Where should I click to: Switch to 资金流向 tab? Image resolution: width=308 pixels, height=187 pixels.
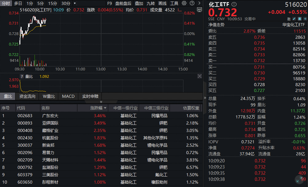click(27, 96)
